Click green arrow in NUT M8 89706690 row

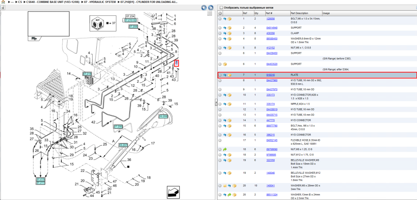[x=225, y=149]
